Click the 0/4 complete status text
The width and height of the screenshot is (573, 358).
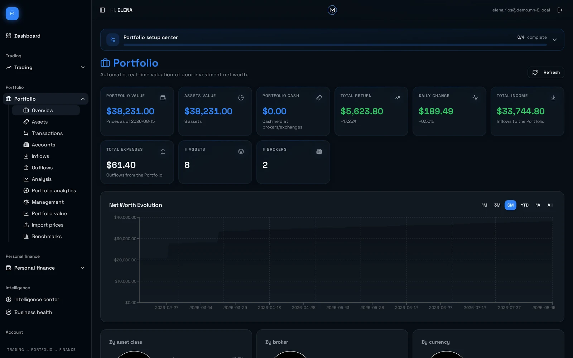tap(532, 37)
